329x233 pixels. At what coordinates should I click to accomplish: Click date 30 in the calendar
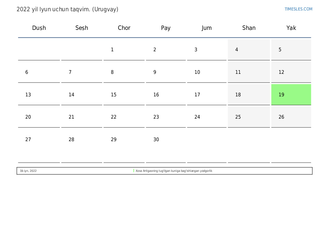click(x=156, y=139)
